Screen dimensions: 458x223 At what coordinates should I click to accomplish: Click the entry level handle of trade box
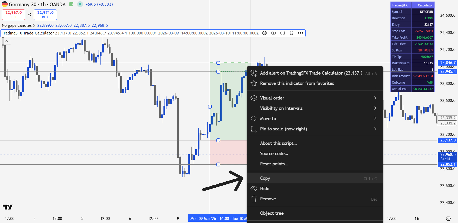tap(218, 140)
